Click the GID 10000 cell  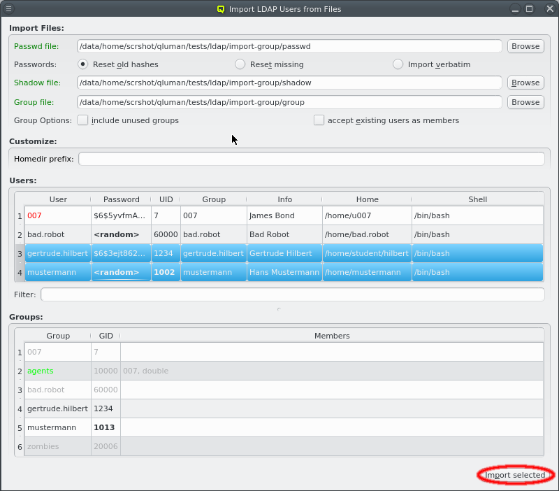[x=106, y=371]
